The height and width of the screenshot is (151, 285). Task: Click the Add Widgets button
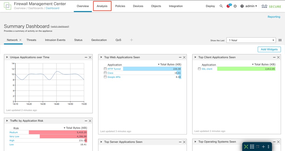[x=269, y=49]
